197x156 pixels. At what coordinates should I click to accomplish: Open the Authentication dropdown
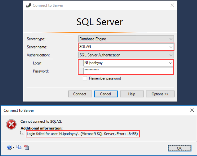pyautogui.click(x=171, y=55)
